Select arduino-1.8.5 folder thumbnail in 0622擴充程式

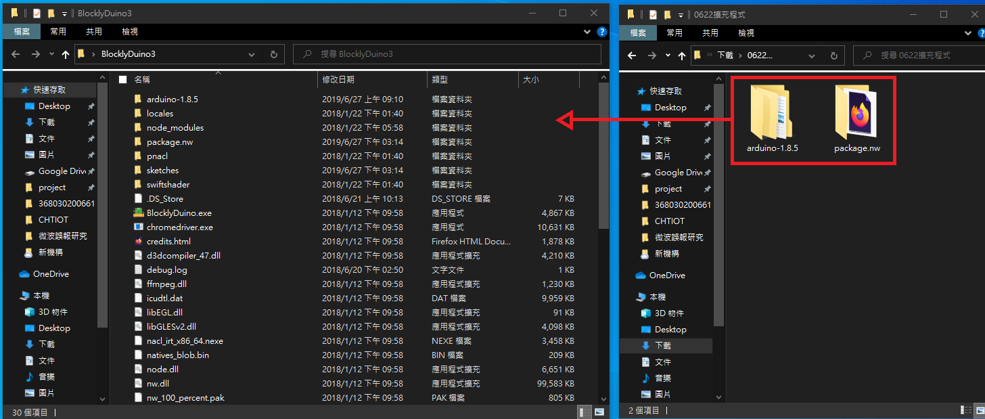772,112
